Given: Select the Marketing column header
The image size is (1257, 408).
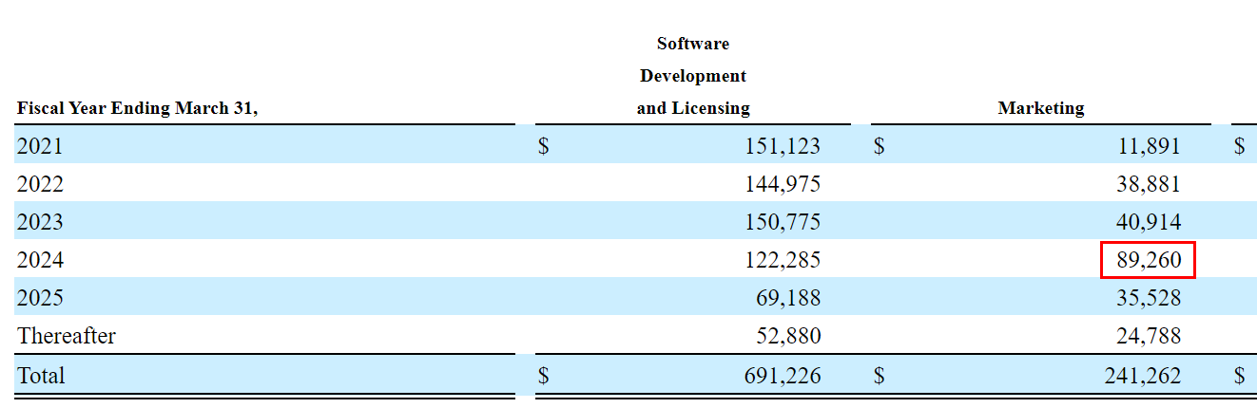Looking at the screenshot, I should (x=1040, y=108).
